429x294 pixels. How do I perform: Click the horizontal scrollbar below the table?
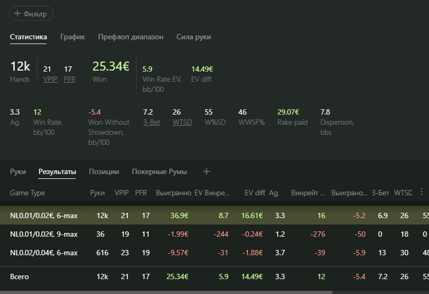165,292
